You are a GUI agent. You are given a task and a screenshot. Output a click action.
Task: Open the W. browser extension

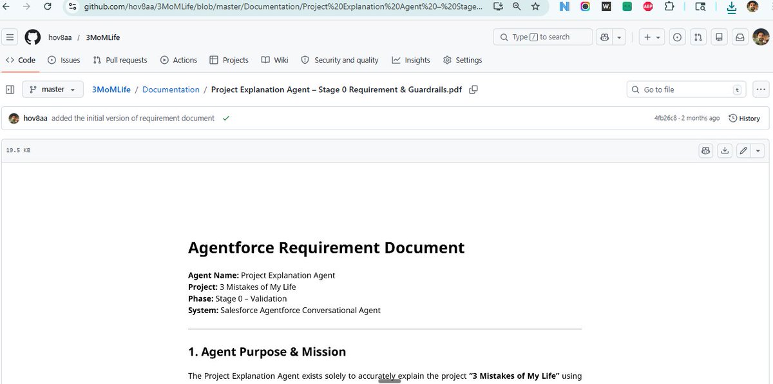click(x=606, y=6)
